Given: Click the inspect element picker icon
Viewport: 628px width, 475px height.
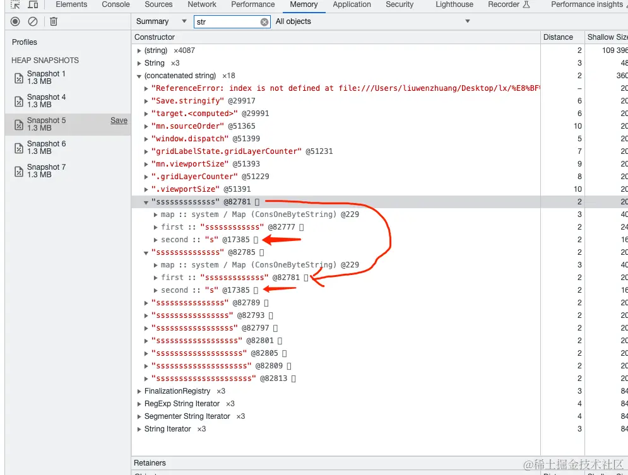Looking at the screenshot, I should point(15,4).
